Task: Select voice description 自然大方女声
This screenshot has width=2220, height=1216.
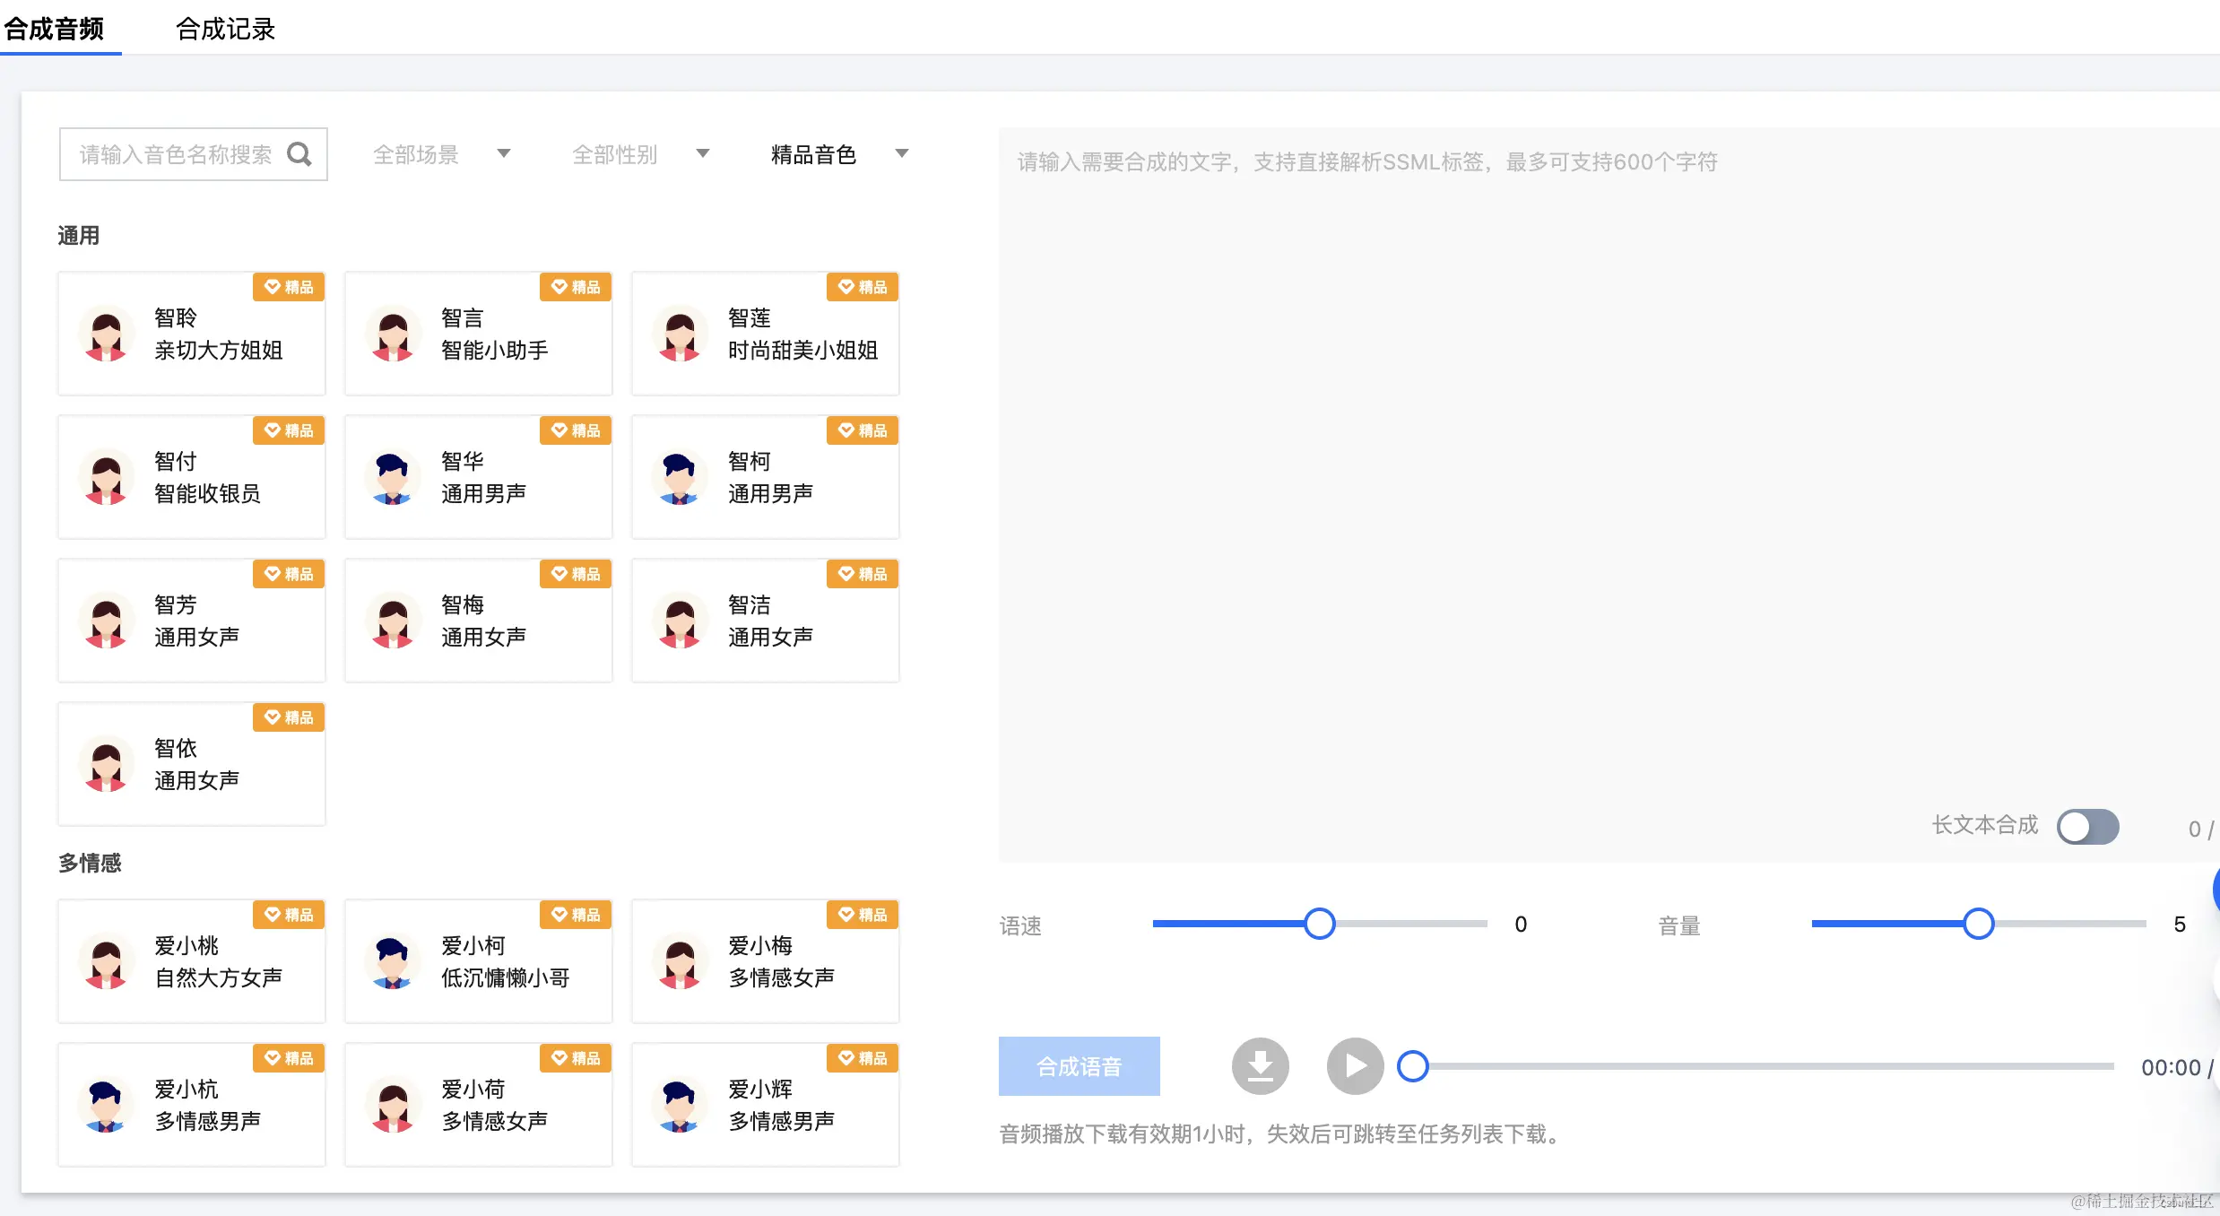Action: (219, 977)
